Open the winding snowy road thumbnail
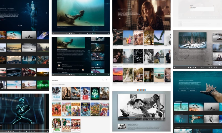 point(29,47)
